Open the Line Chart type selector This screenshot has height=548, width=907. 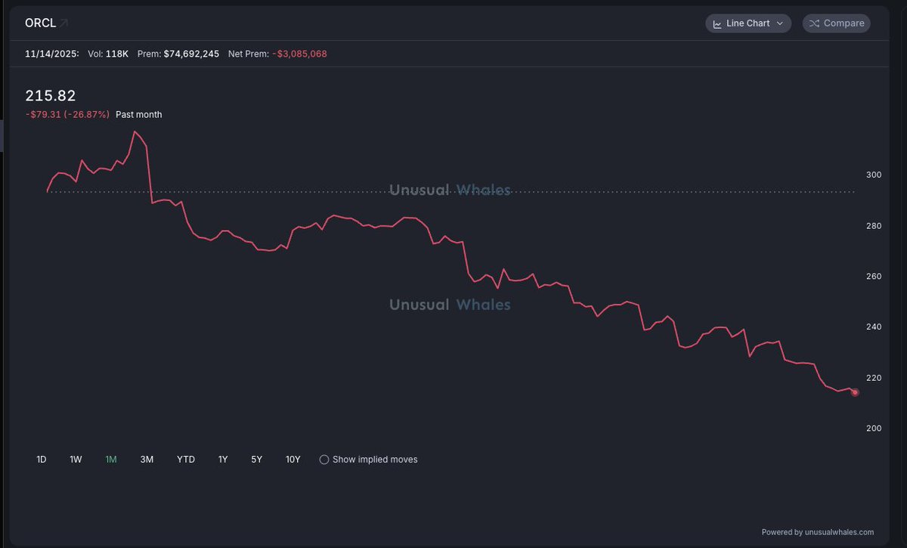748,23
